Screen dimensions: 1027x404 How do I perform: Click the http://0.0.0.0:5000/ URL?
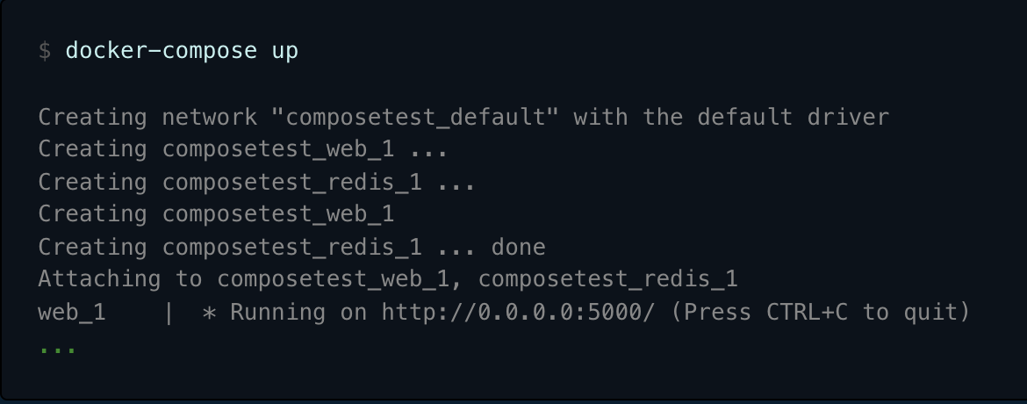coord(518,313)
